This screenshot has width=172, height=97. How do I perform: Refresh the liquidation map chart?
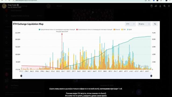pos(155,24)
